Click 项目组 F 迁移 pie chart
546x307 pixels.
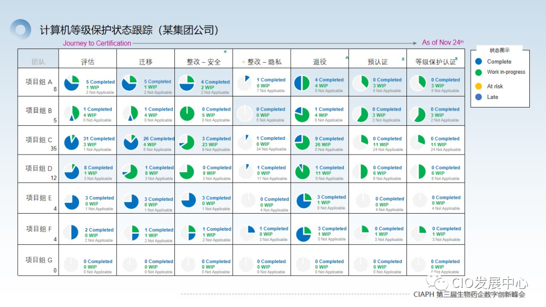(x=132, y=233)
